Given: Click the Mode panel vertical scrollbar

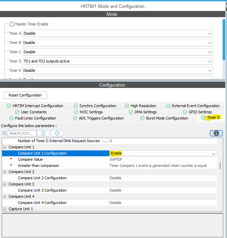Looking at the screenshot, I should pos(224,39).
